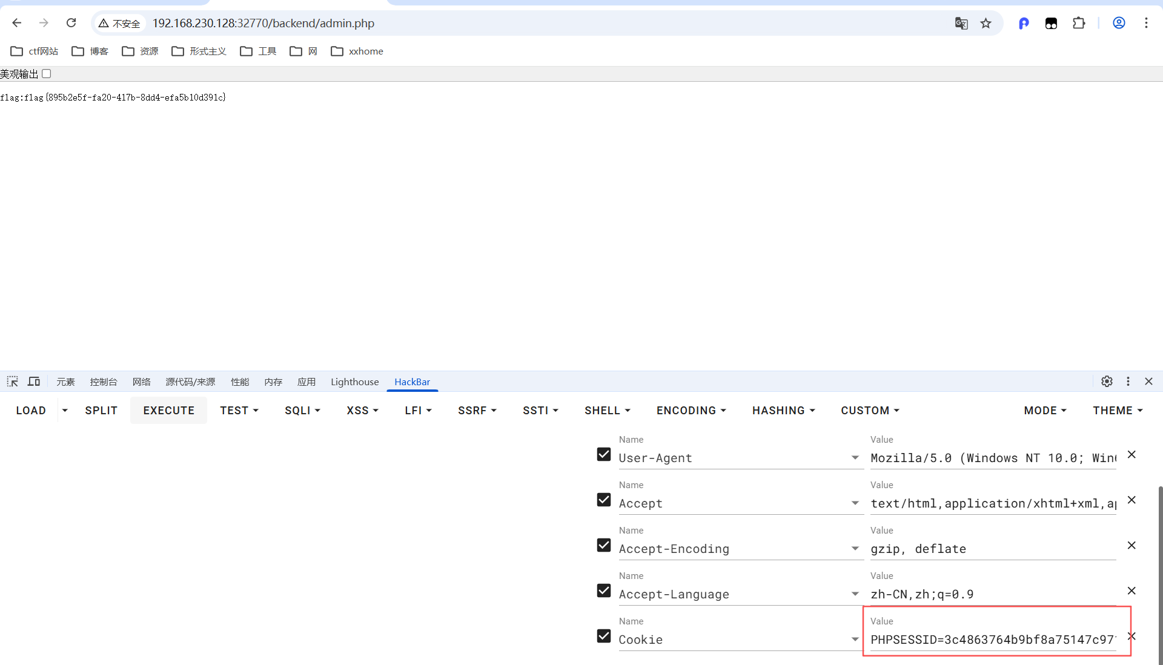Viewport: 1163px width, 665px height.
Task: Open the SSRF dropdown
Action: tap(477, 411)
